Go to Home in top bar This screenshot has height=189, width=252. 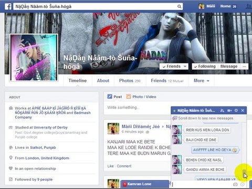225,6
